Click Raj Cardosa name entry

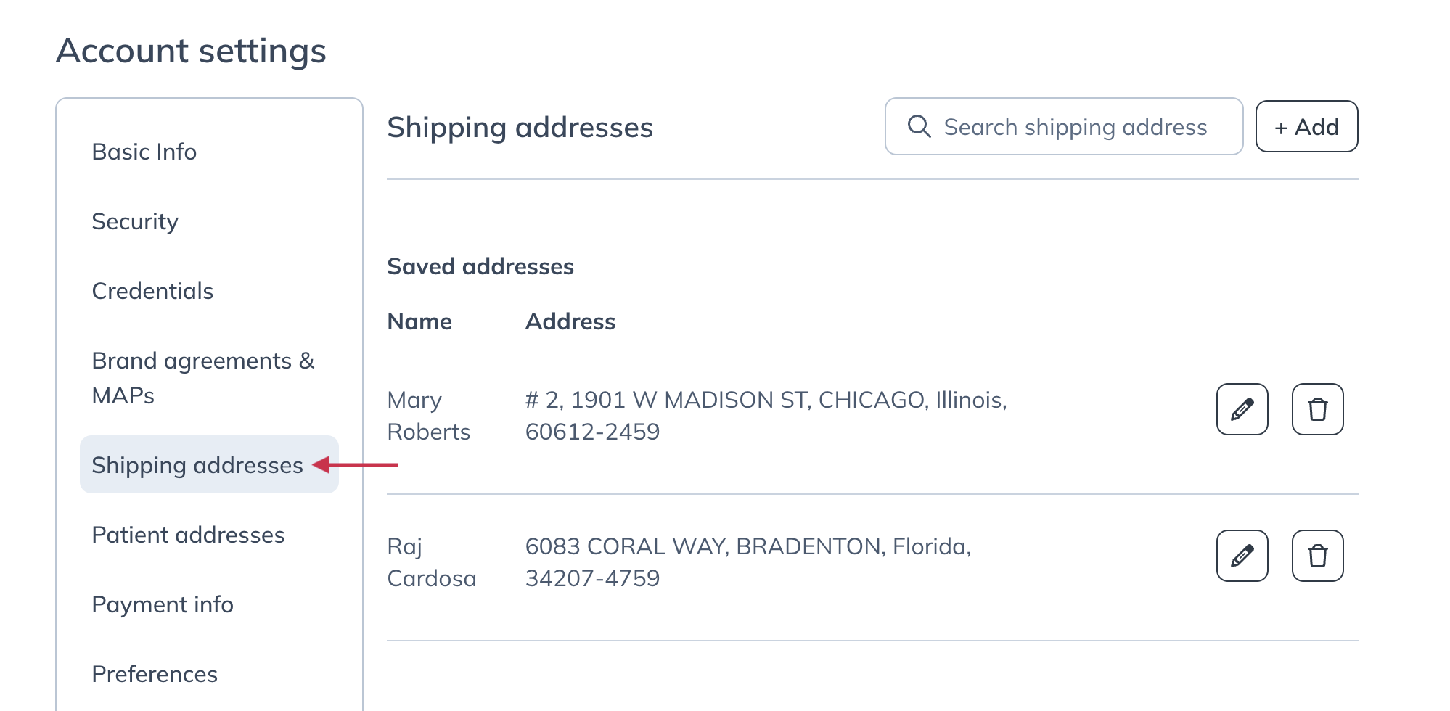(x=432, y=562)
